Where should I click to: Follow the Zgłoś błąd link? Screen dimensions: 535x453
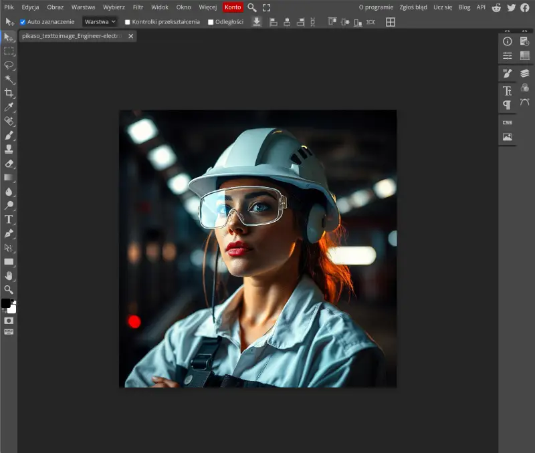click(x=414, y=7)
